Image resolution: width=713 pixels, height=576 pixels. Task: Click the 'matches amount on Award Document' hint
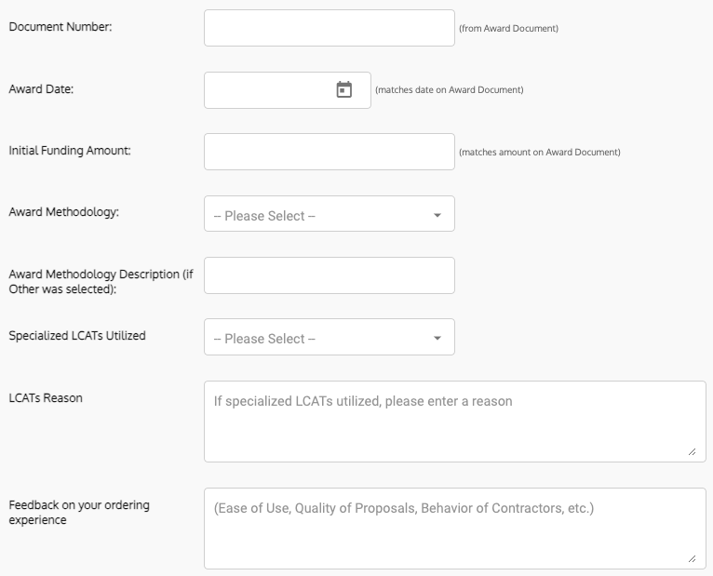click(540, 153)
